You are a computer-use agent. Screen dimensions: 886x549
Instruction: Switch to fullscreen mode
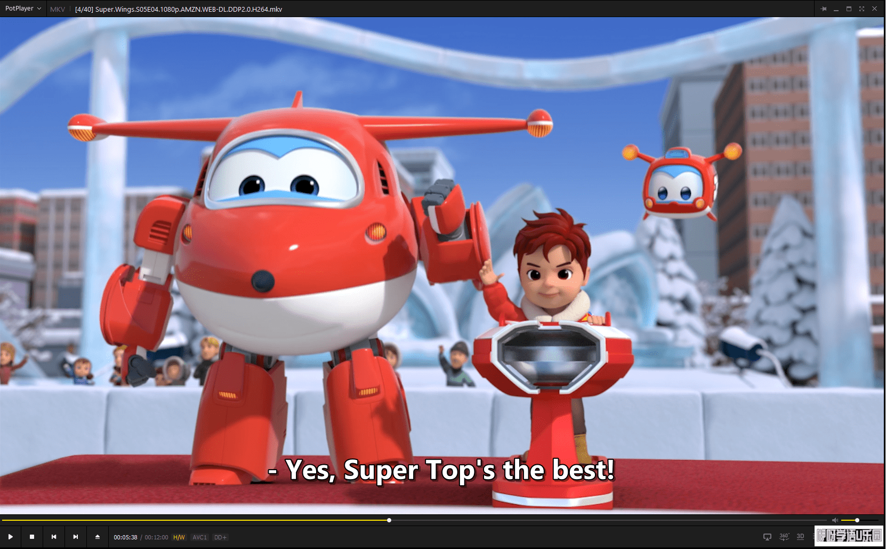pos(861,9)
